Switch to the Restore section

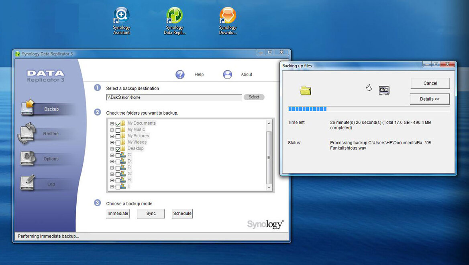51,134
